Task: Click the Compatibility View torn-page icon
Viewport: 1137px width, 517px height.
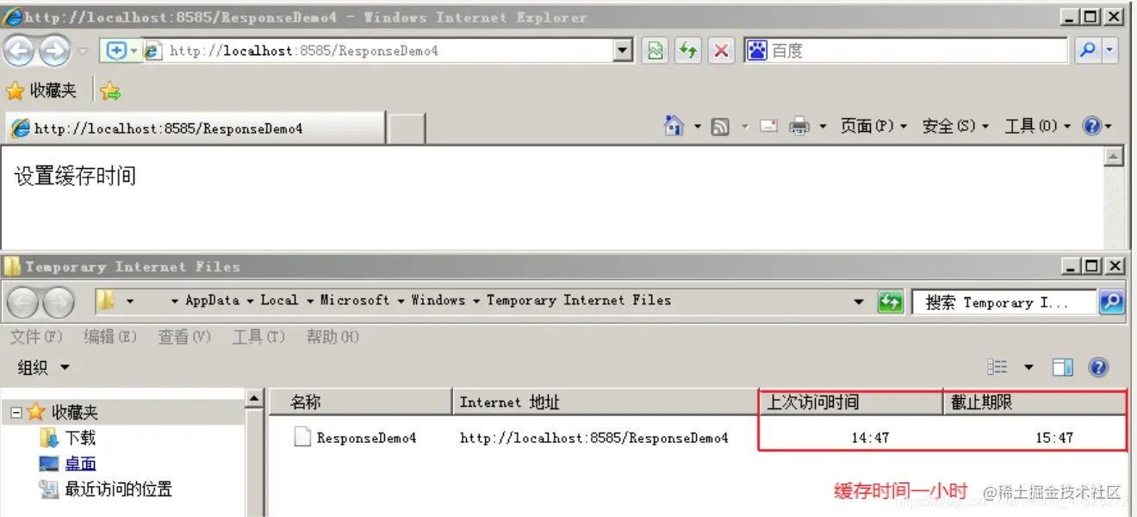Action: point(656,51)
